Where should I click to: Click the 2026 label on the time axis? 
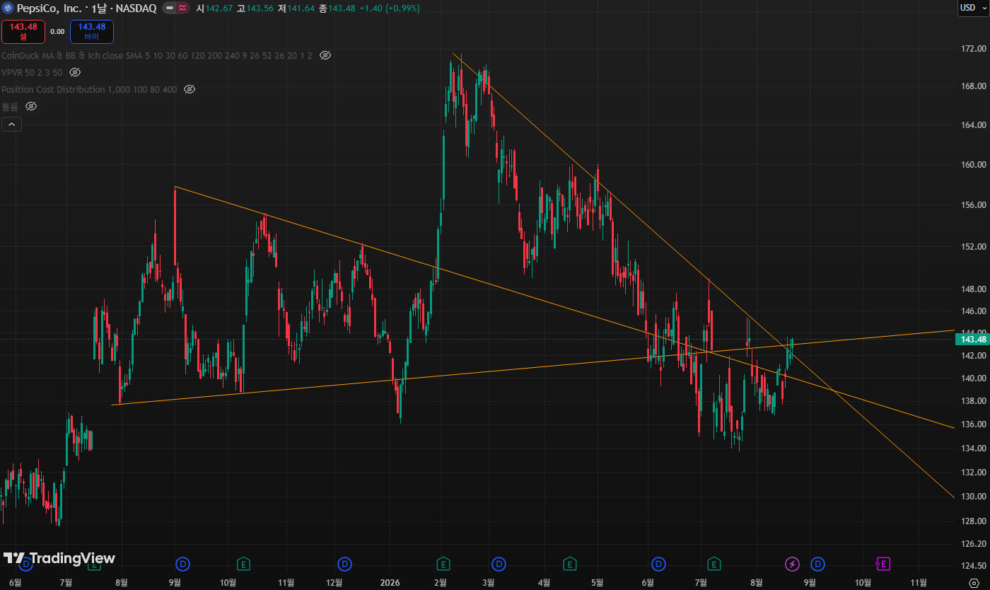click(390, 583)
